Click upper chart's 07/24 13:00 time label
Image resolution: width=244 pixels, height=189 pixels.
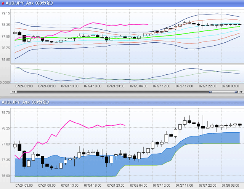click(x=70, y=86)
